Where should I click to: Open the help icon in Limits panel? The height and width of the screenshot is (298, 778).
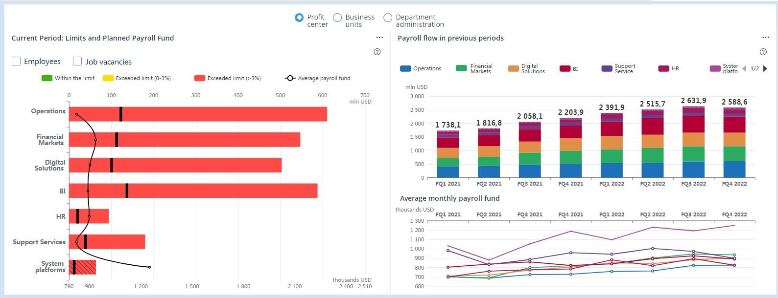click(377, 52)
